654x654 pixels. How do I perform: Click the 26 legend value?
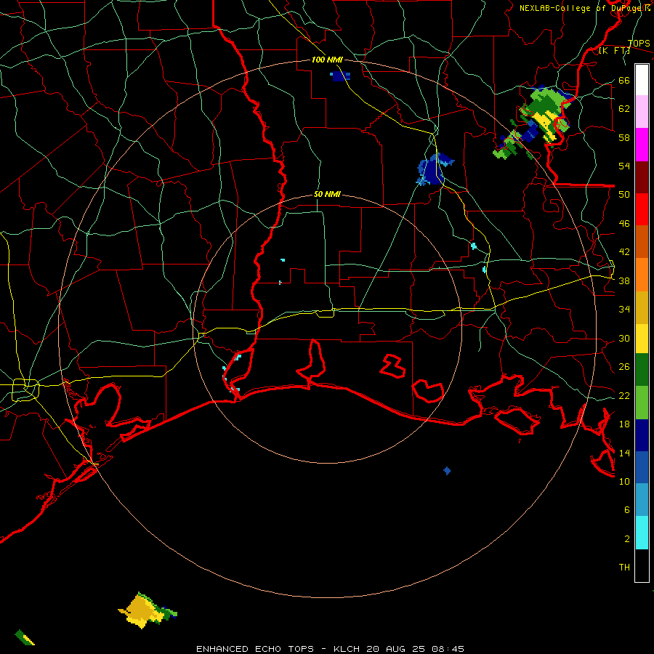coord(624,367)
